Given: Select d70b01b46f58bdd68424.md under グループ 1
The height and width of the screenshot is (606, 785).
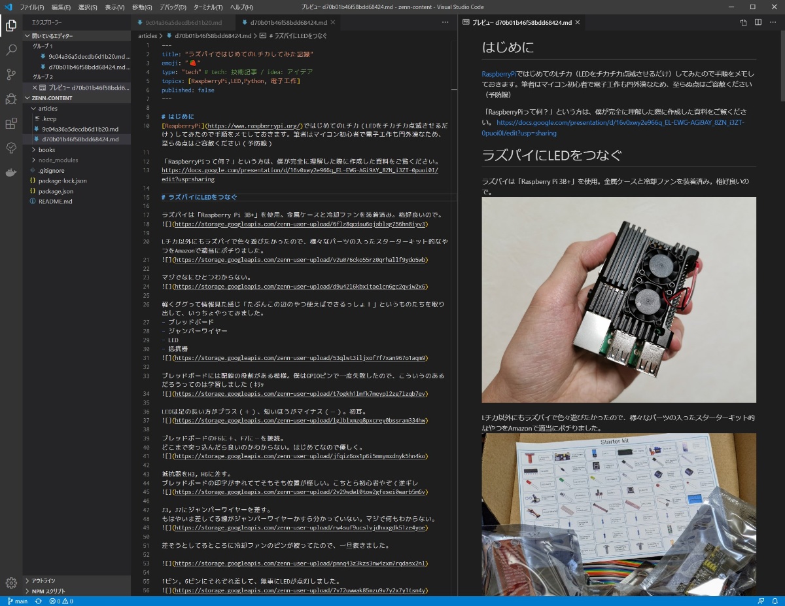Looking at the screenshot, I should [x=77, y=67].
